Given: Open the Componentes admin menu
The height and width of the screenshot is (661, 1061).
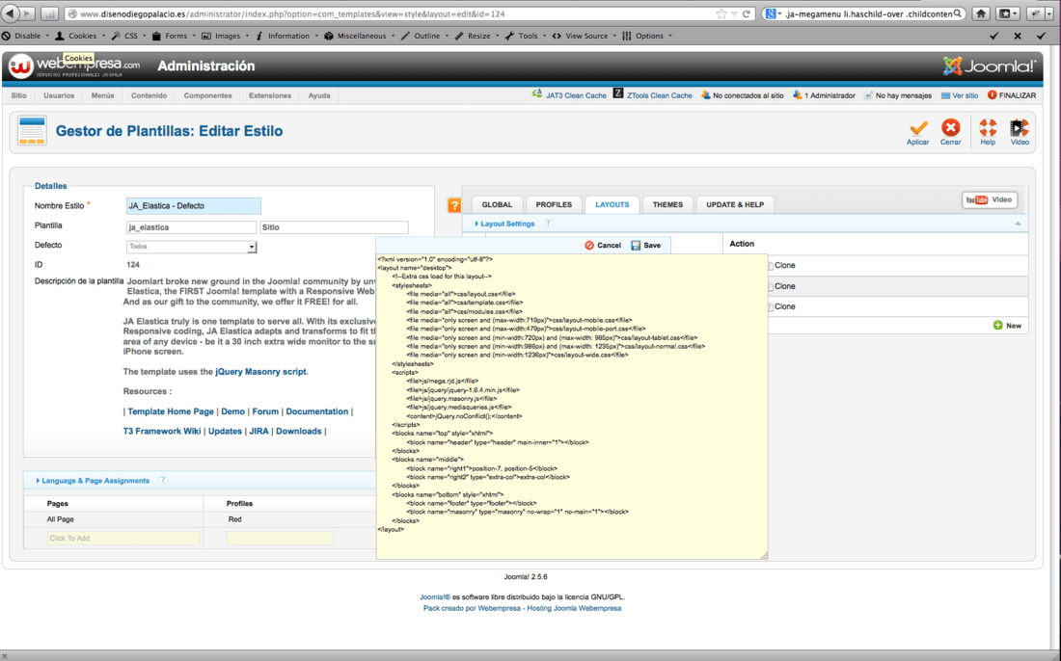Looking at the screenshot, I should pyautogui.click(x=207, y=95).
